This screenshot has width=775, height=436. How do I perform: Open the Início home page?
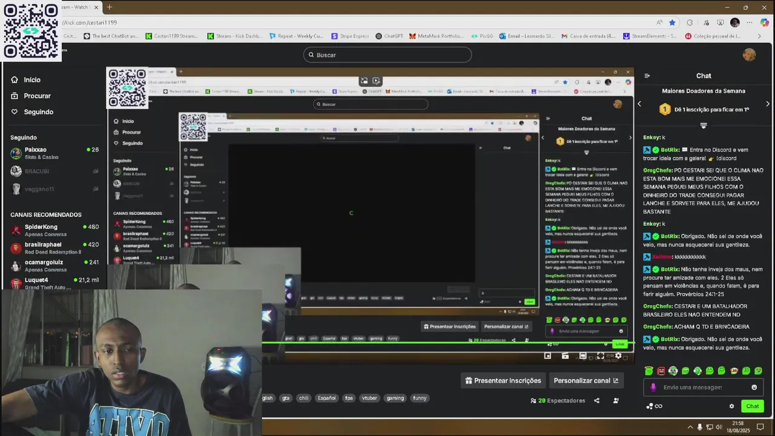[x=26, y=80]
